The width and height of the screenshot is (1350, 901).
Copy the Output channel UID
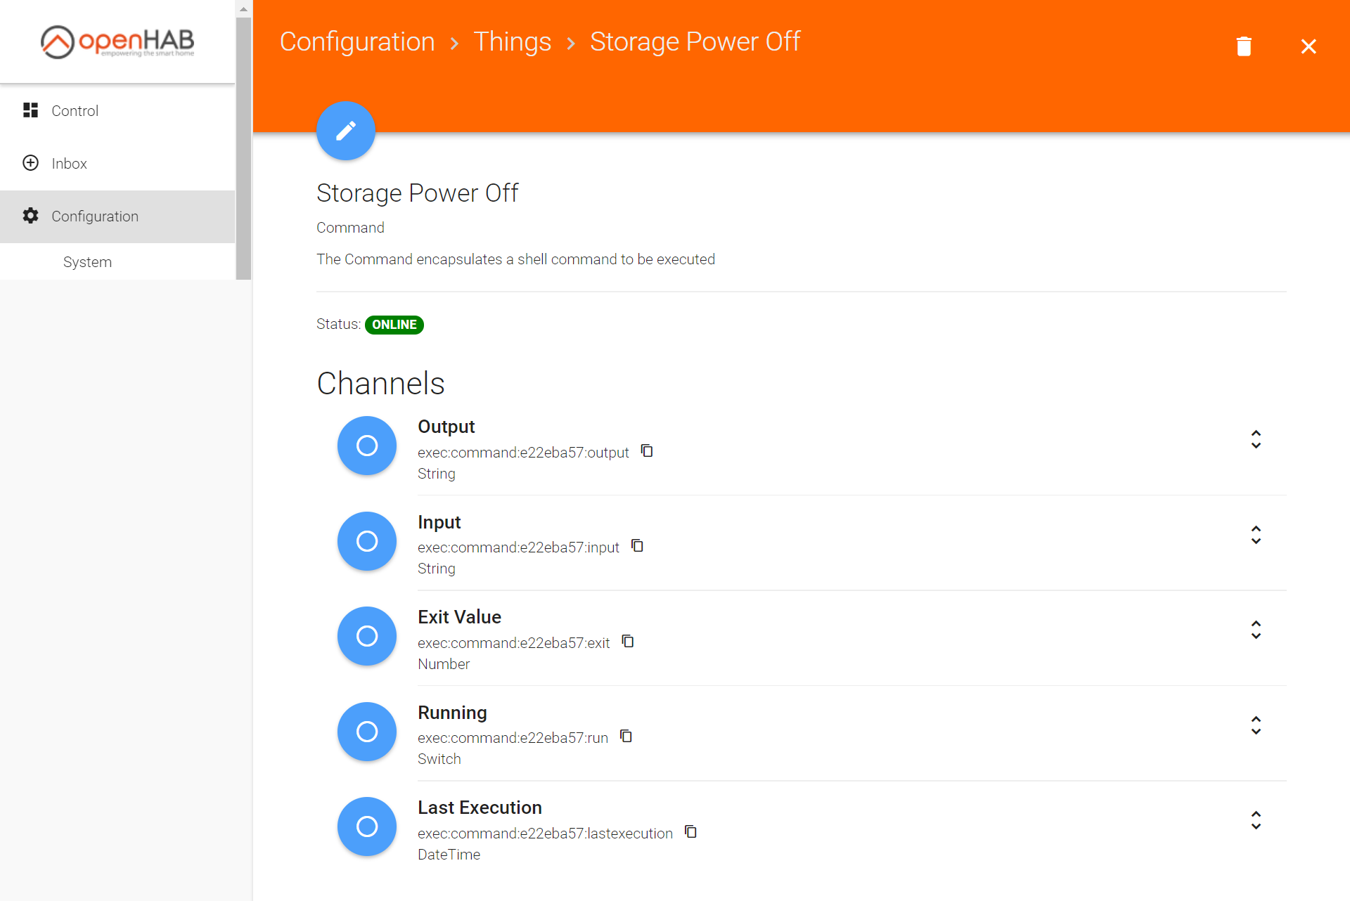[647, 451]
